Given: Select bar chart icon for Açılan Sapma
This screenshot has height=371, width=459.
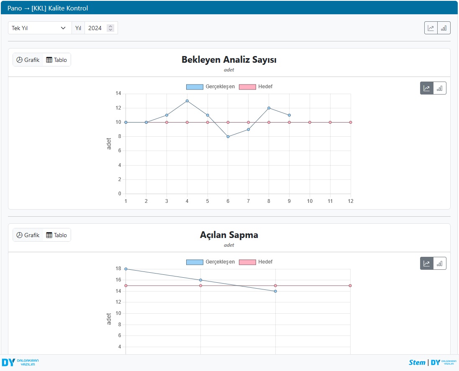Looking at the screenshot, I should (x=439, y=264).
